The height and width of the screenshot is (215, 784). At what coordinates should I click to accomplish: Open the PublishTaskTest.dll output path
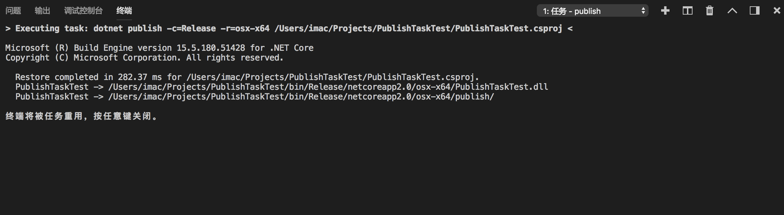pos(328,87)
